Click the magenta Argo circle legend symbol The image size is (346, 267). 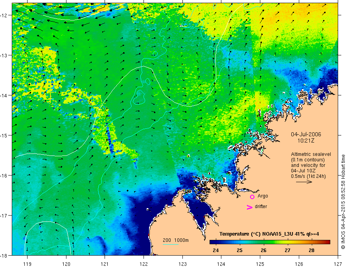(252, 197)
